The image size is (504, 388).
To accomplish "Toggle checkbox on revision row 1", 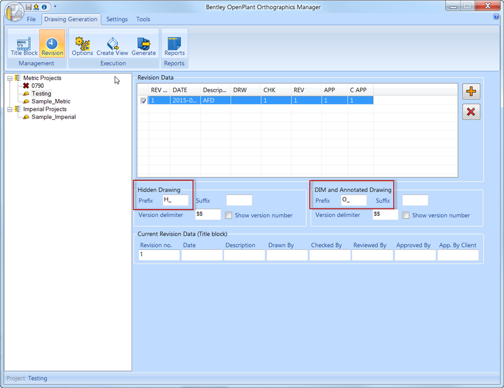I will coord(144,101).
